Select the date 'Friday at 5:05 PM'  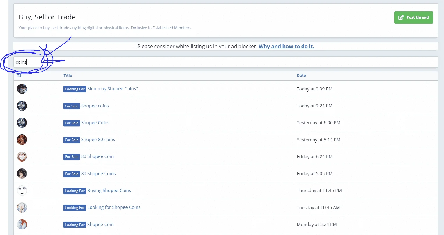point(314,174)
